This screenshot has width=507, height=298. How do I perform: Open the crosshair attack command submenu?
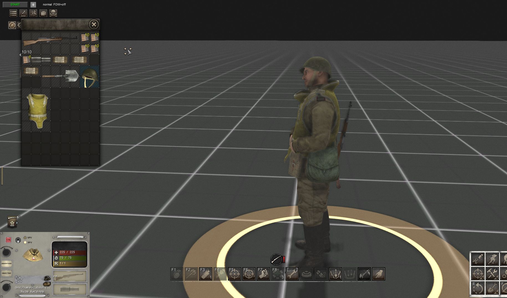[478, 274]
